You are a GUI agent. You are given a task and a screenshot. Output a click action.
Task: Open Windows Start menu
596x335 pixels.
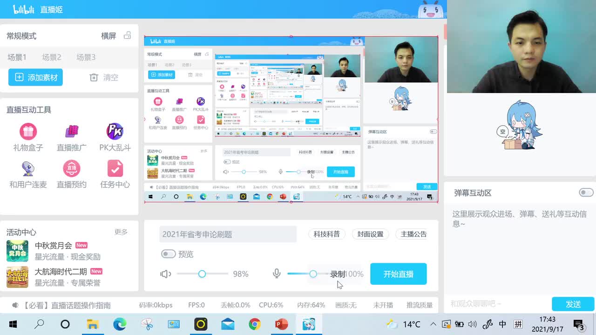pos(13,324)
